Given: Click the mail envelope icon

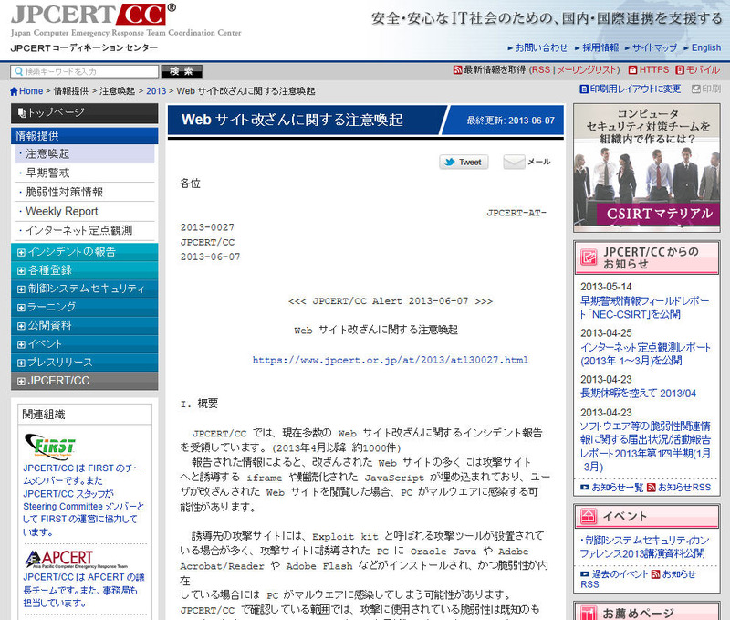Looking at the screenshot, I should click(x=515, y=162).
